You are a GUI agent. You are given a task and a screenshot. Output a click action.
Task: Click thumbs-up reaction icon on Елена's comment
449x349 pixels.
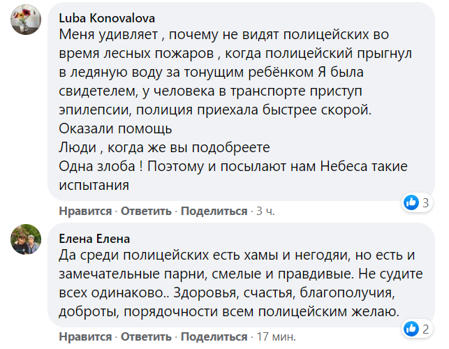[411, 329]
